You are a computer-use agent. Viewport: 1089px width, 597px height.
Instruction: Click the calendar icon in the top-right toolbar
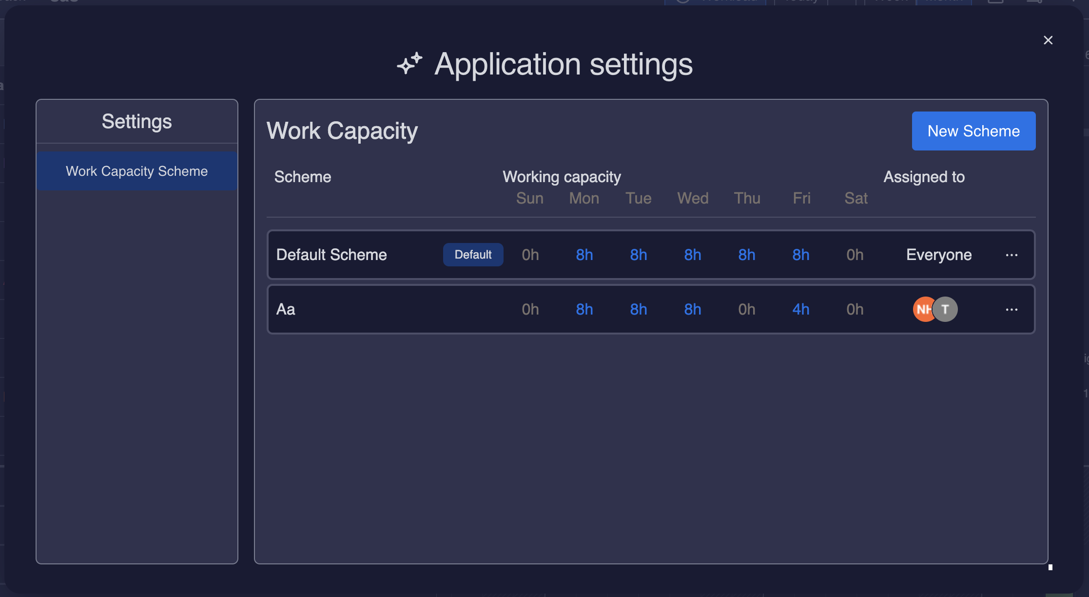(995, 2)
